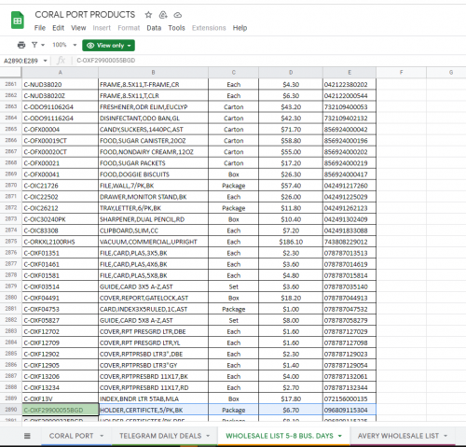Select column C header

[234, 72]
